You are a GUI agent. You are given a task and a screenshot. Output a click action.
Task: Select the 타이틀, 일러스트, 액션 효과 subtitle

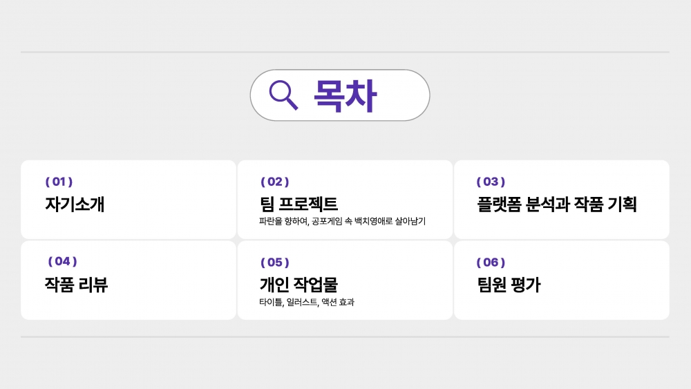pos(306,302)
